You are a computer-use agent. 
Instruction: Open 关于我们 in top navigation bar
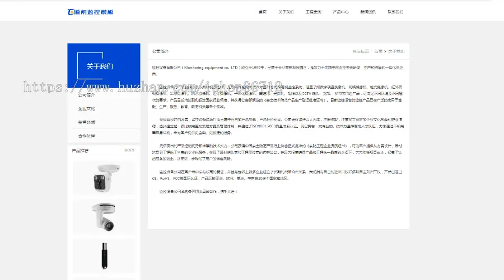(286, 12)
